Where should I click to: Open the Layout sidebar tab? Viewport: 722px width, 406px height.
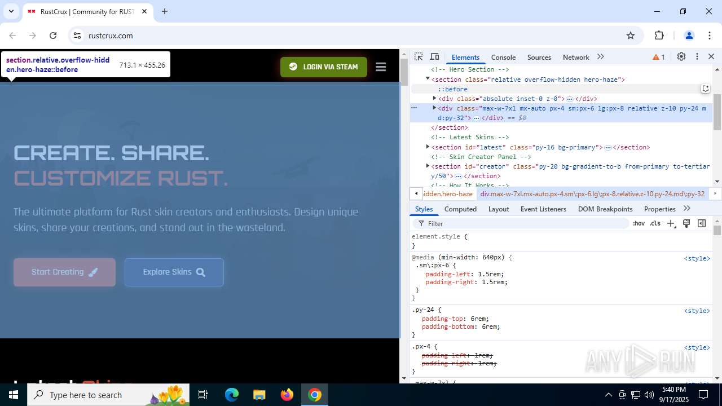[499, 209]
